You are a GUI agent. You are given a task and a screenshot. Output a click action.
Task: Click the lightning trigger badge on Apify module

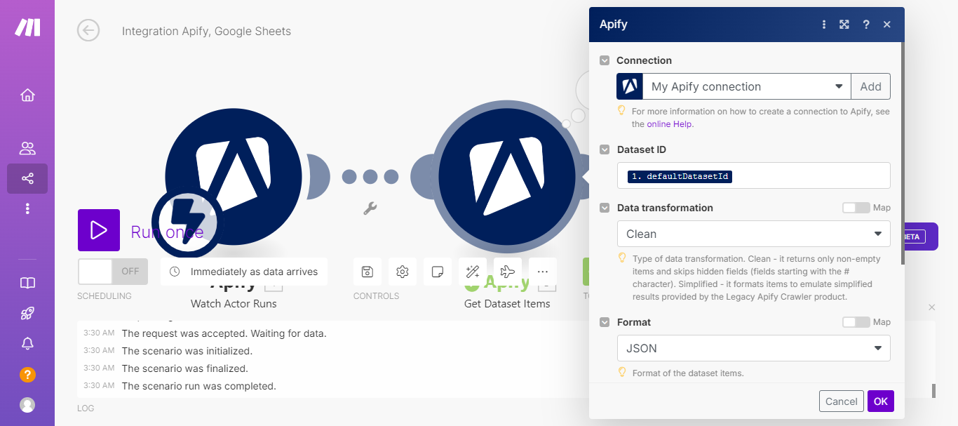(x=187, y=223)
